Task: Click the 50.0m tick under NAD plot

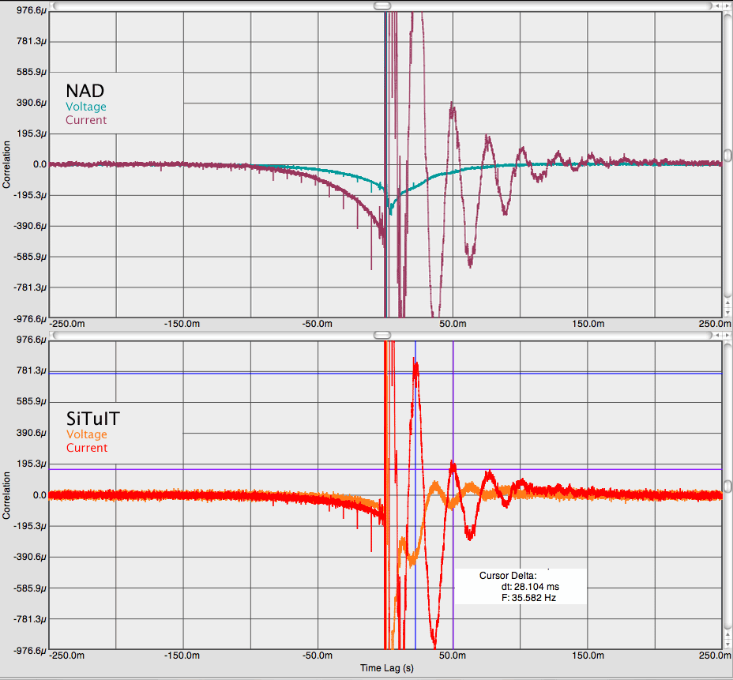Action: click(x=453, y=324)
